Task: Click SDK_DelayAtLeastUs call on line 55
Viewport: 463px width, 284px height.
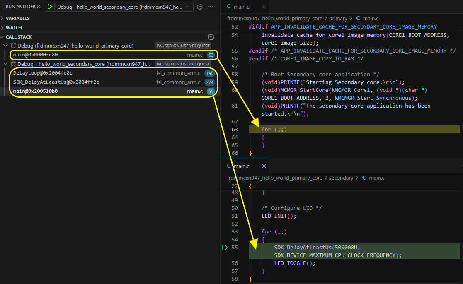Action: (x=303, y=248)
